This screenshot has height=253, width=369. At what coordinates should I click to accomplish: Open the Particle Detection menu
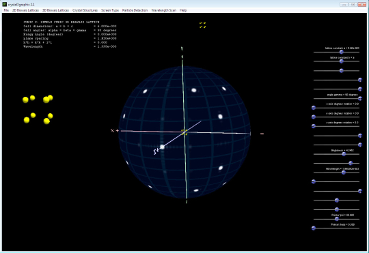click(x=135, y=10)
